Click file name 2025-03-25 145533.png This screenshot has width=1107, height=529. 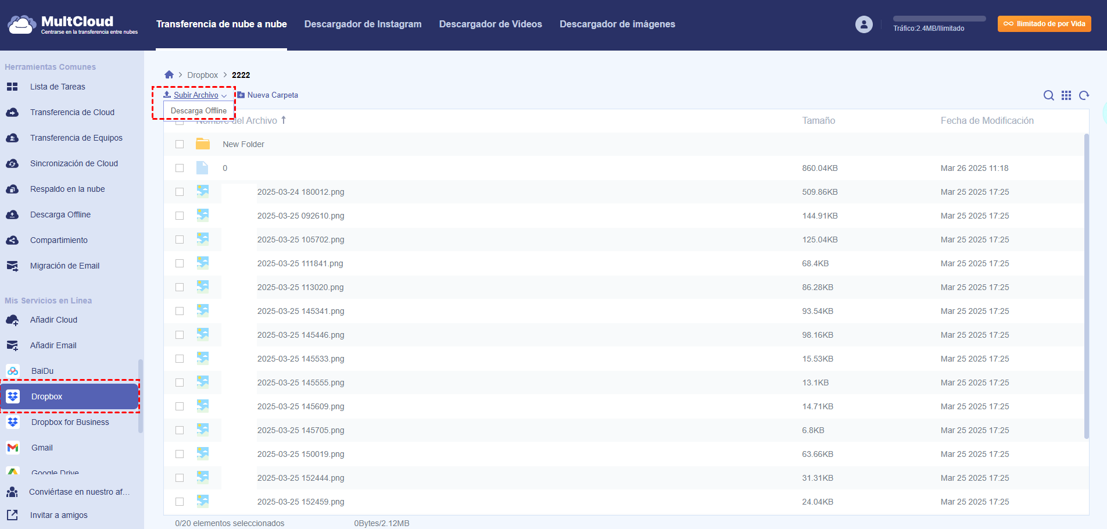(300, 359)
